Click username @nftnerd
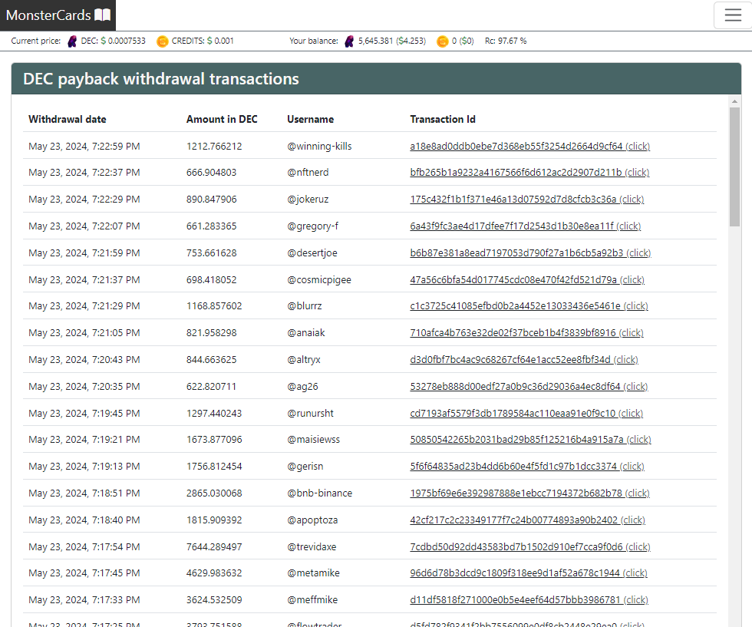The width and height of the screenshot is (752, 627). tap(308, 173)
